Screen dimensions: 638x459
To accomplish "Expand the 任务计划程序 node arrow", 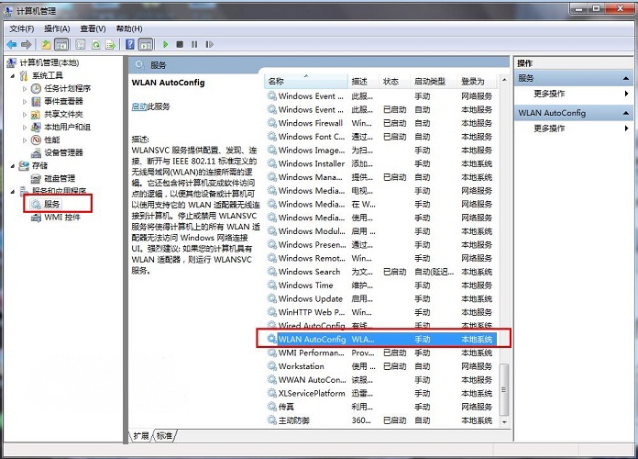I will click(25, 88).
